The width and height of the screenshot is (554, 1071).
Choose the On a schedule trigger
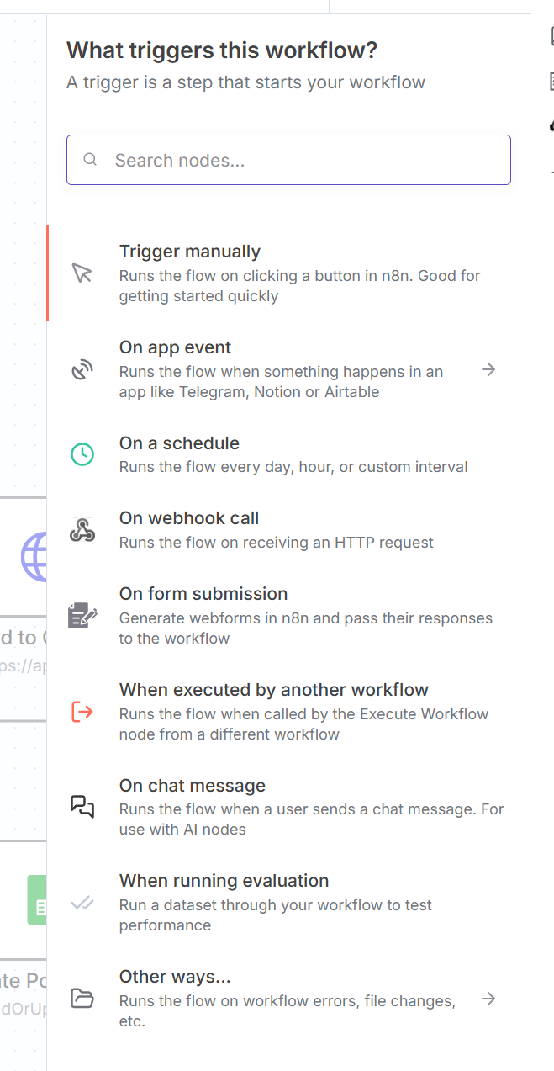click(179, 443)
